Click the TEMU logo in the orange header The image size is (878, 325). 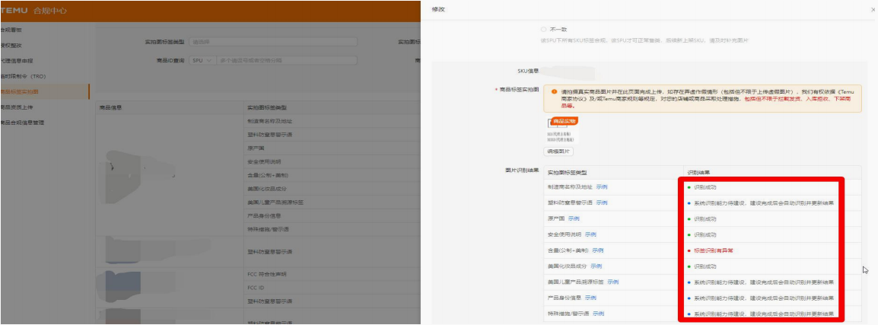pos(14,11)
